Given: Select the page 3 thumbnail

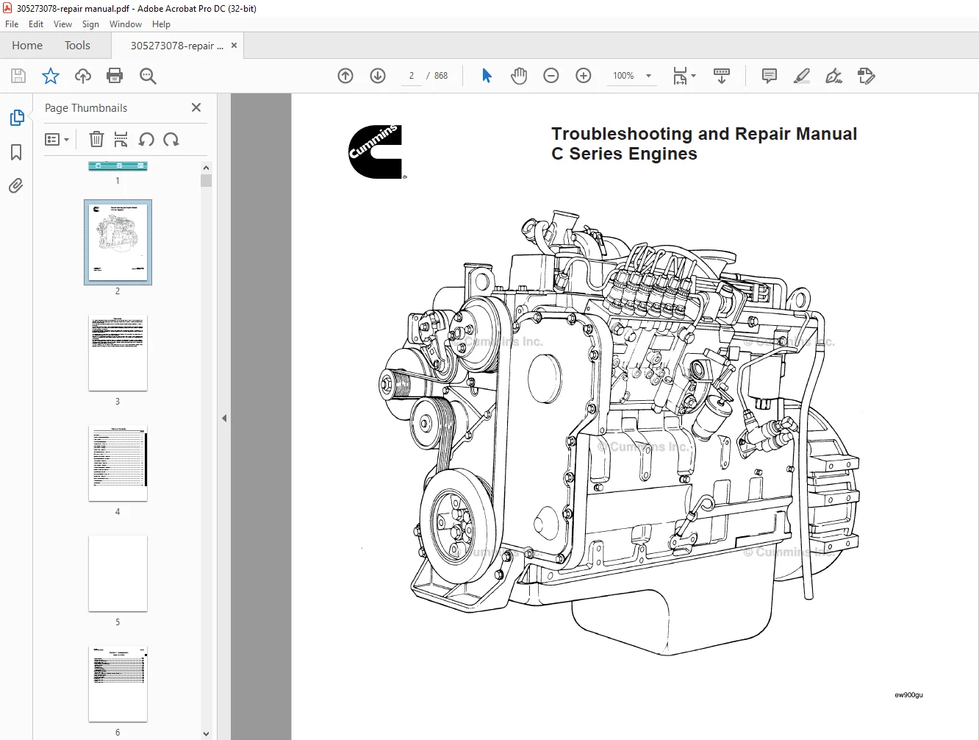Looking at the screenshot, I should click(x=118, y=353).
